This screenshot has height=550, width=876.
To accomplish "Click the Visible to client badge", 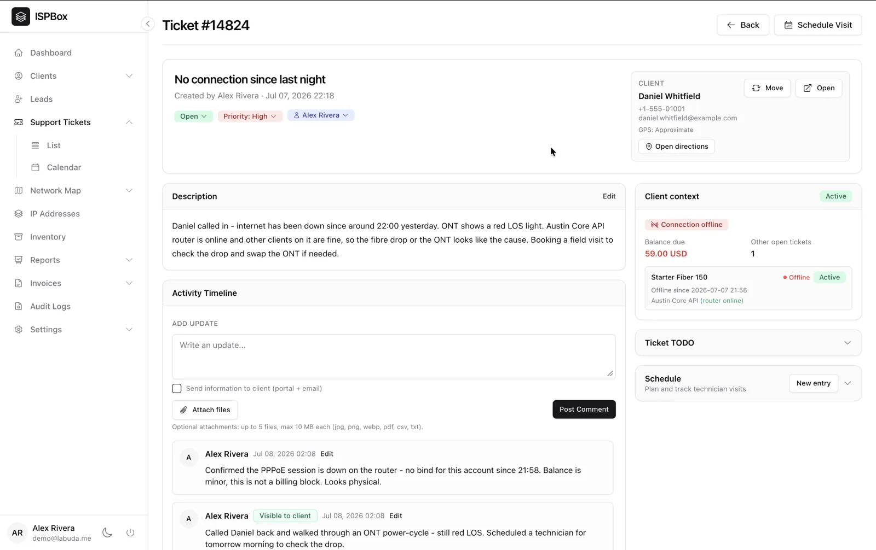I will [x=285, y=516].
